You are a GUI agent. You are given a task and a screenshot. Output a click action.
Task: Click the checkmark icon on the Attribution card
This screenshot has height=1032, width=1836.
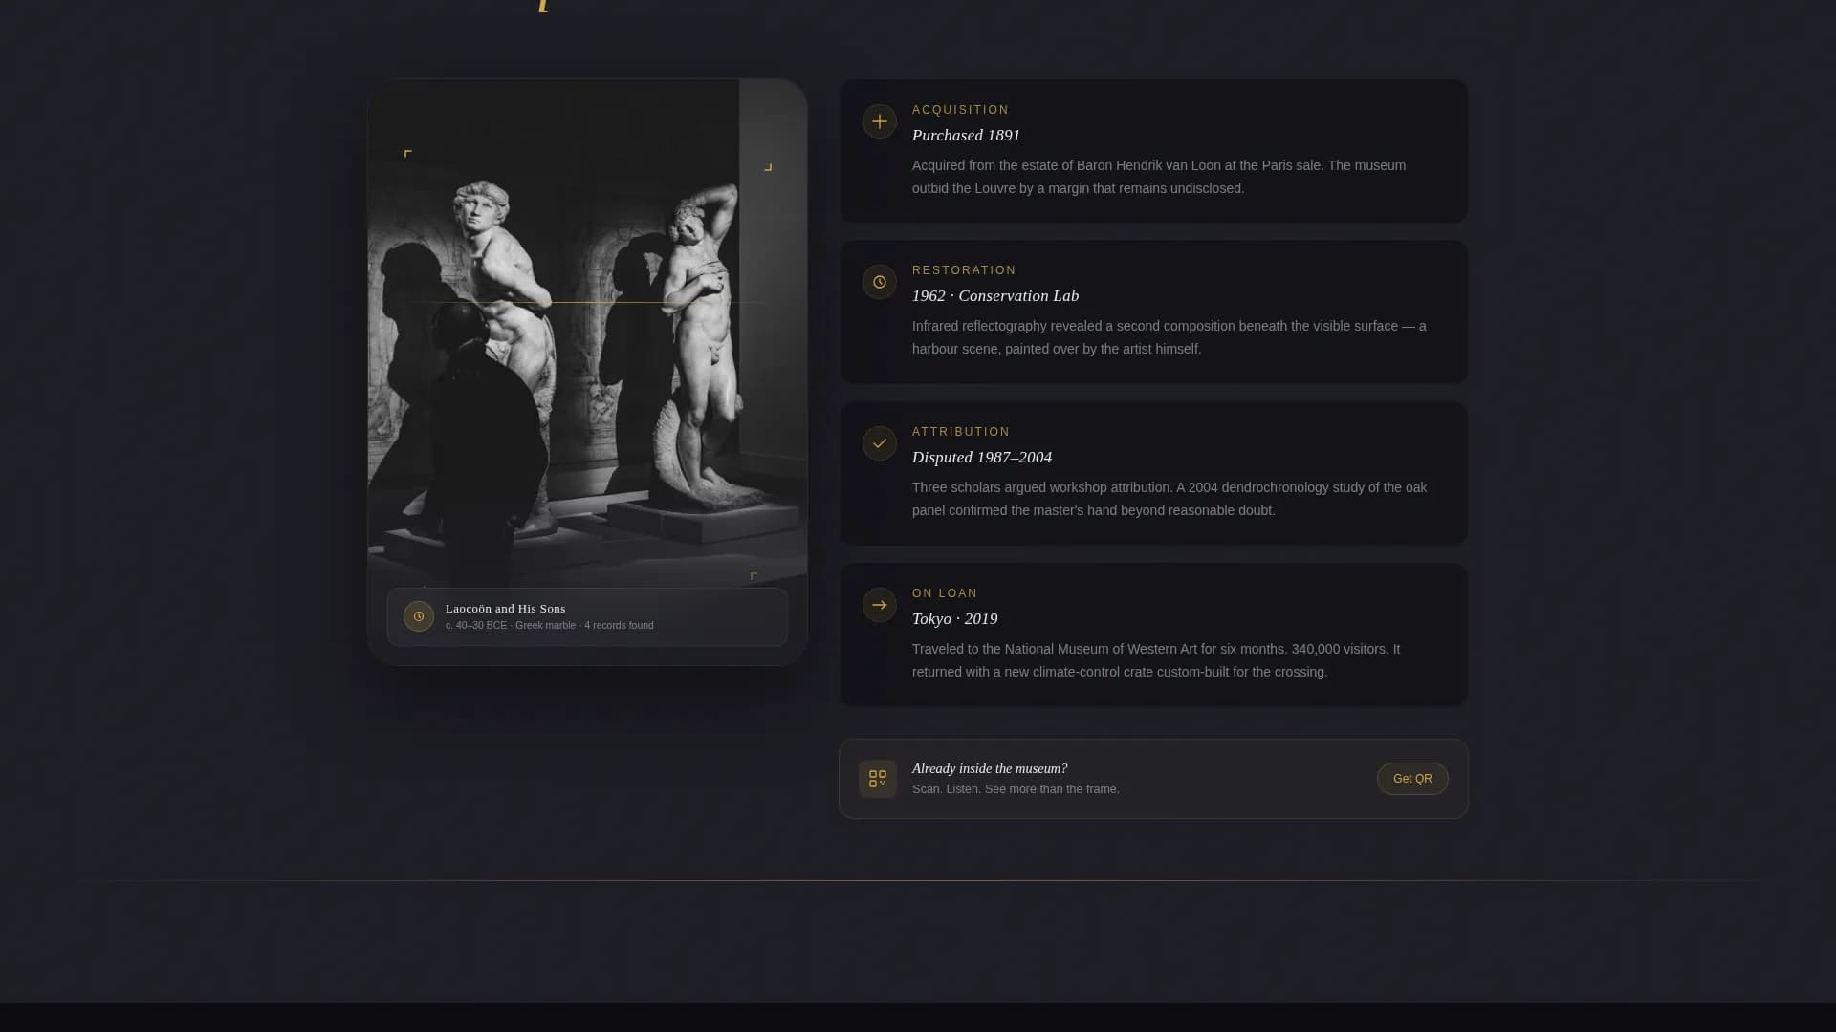[x=878, y=443]
